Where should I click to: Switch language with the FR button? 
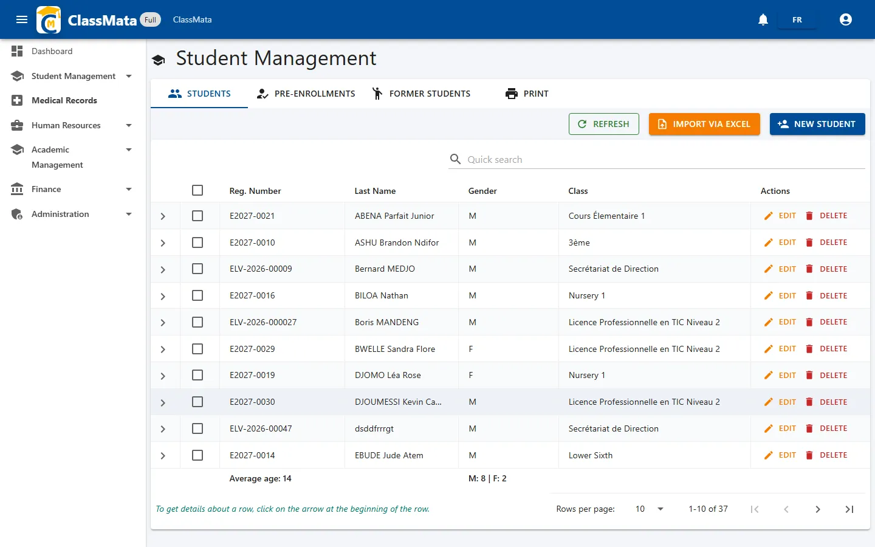point(797,19)
